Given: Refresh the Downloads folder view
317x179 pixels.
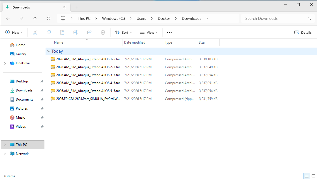Looking at the screenshot, I should click(49, 18).
